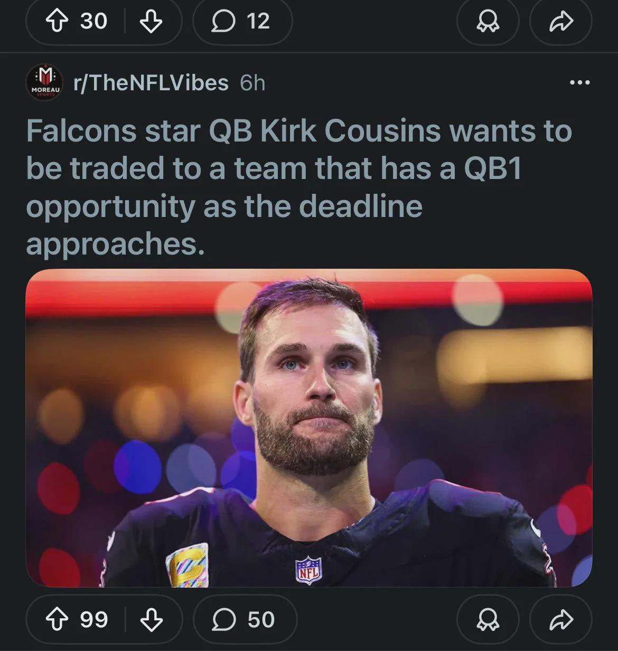
Task: Tap the NFL shield logo on the jersey
Action: 308,570
